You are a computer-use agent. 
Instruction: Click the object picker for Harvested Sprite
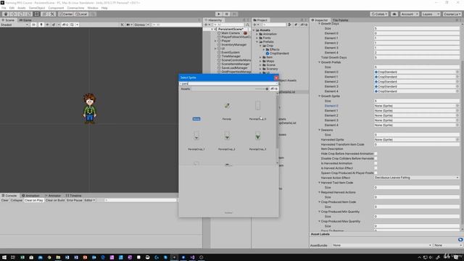point(457,140)
